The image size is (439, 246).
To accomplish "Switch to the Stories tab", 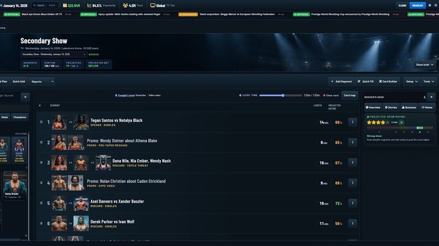I will tap(391, 108).
